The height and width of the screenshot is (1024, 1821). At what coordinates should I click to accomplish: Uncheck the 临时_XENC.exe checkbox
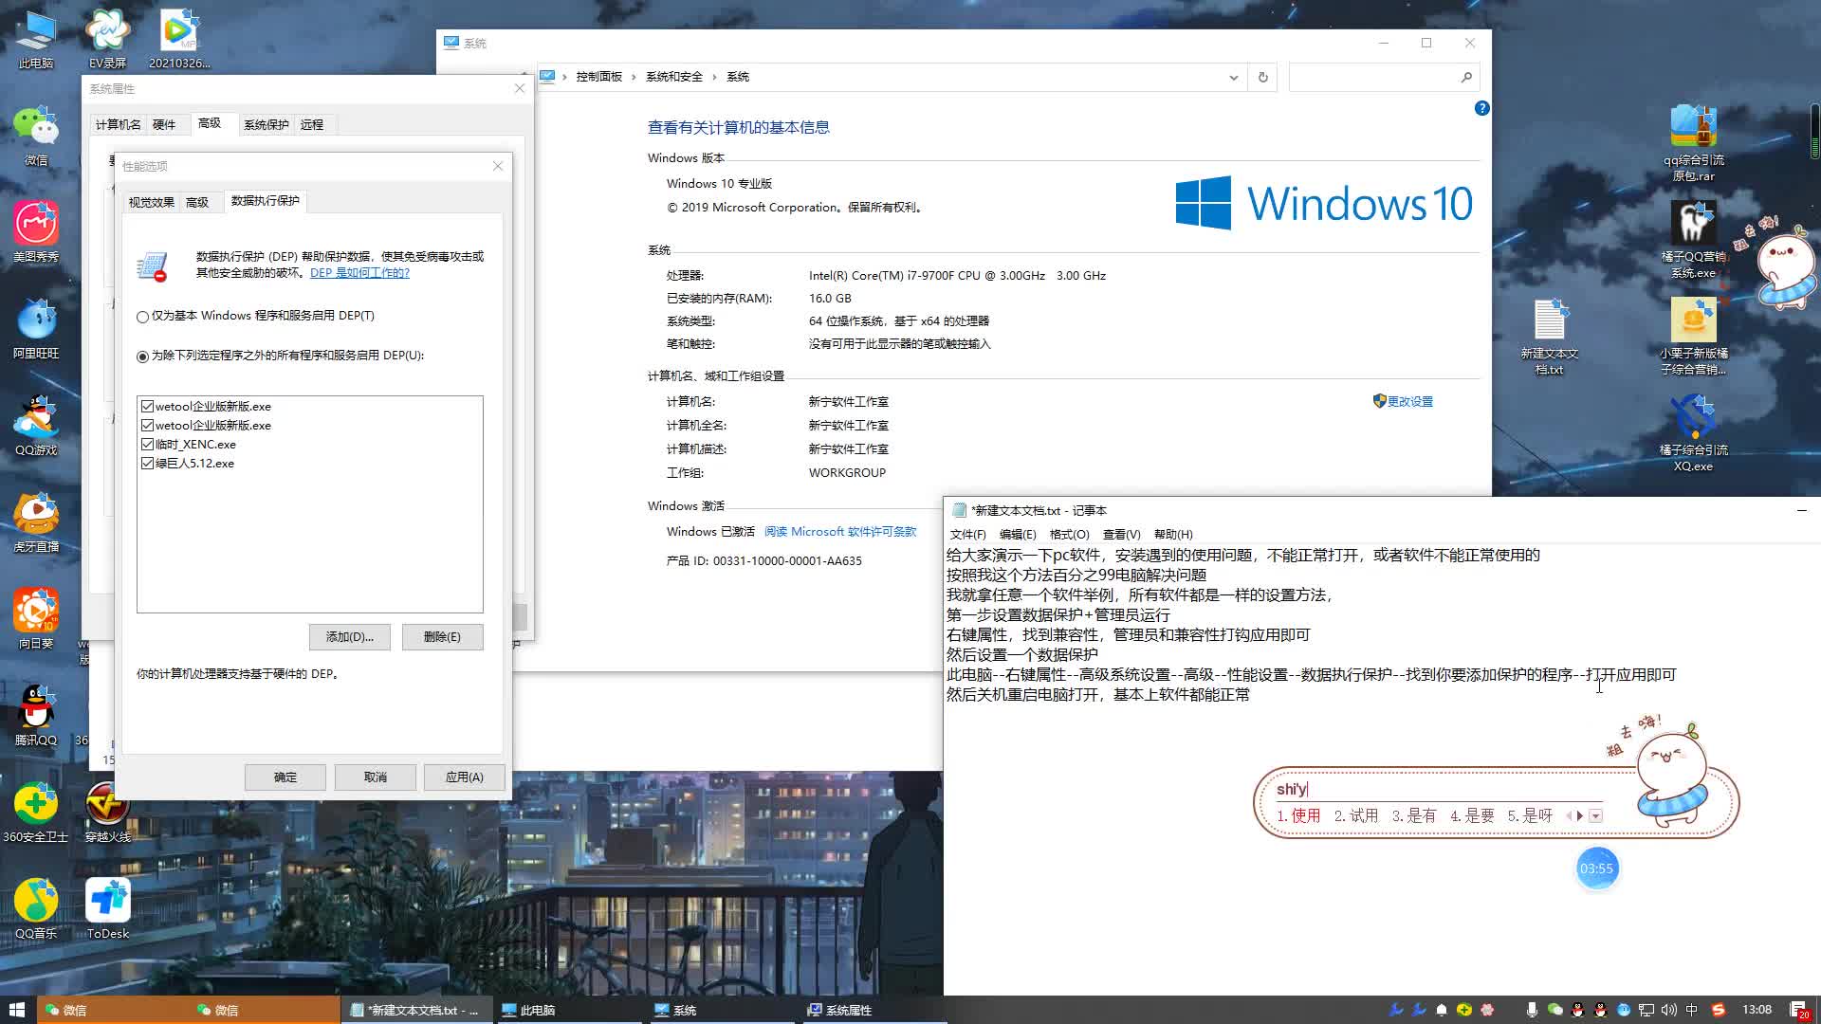(x=147, y=445)
